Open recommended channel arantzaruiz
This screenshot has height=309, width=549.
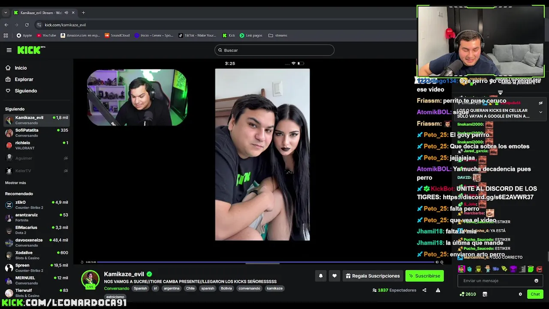[36, 218]
